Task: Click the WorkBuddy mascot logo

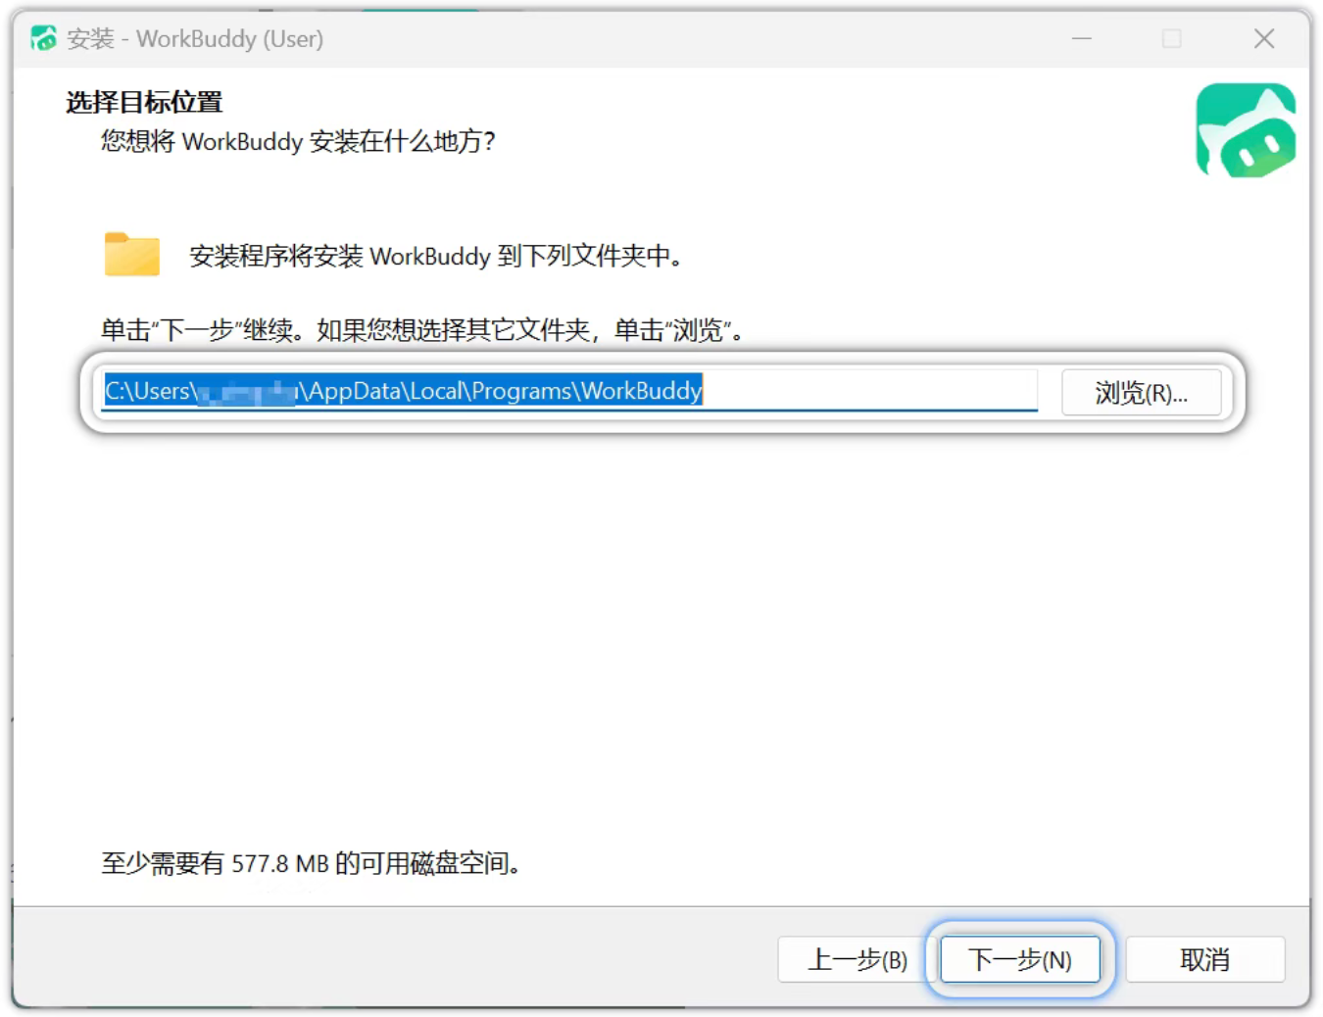Action: click(1246, 130)
